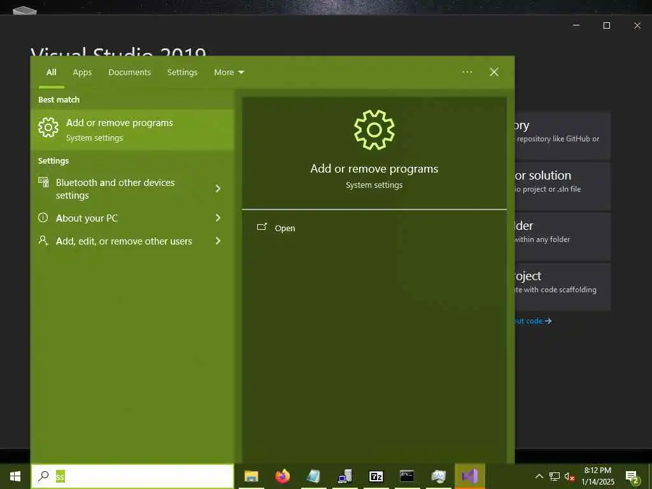Screen dimensions: 652x489
Task: Switch to Visual Studio in taskbar
Action: [470, 476]
